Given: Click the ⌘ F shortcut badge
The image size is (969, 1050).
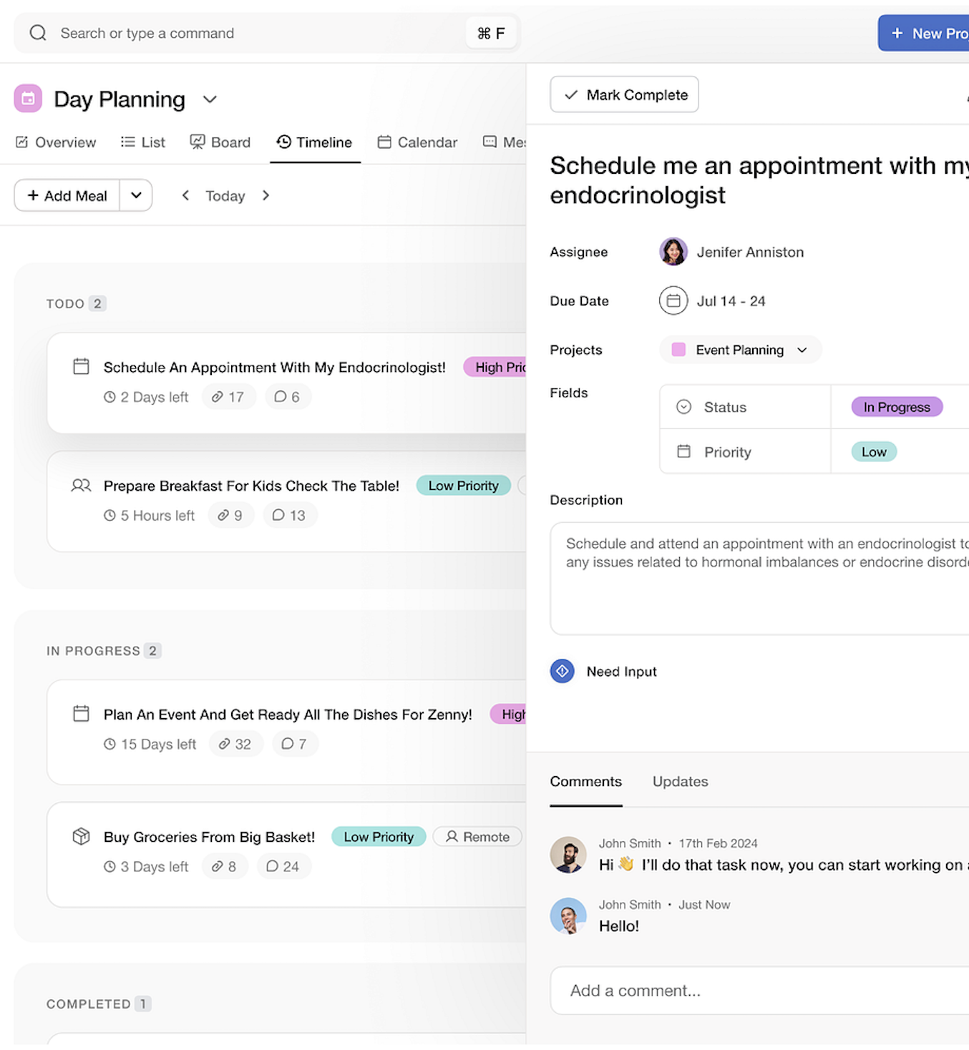Looking at the screenshot, I should 491,33.
